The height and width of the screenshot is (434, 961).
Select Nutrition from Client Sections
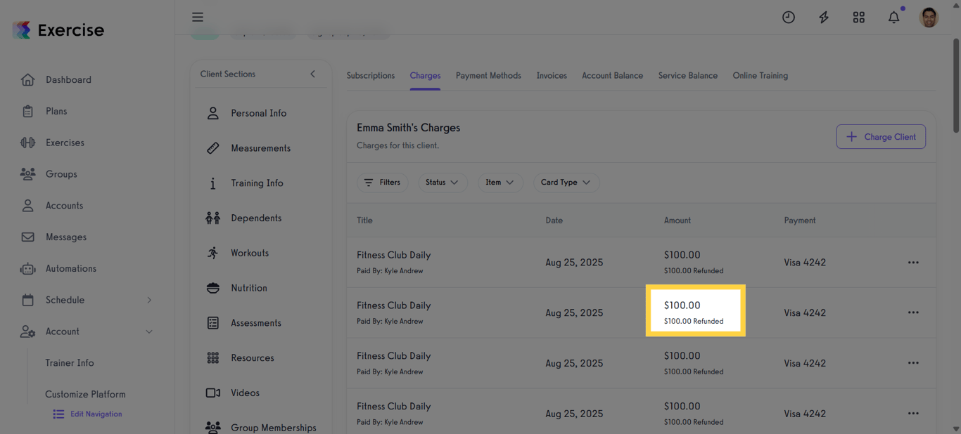[249, 288]
